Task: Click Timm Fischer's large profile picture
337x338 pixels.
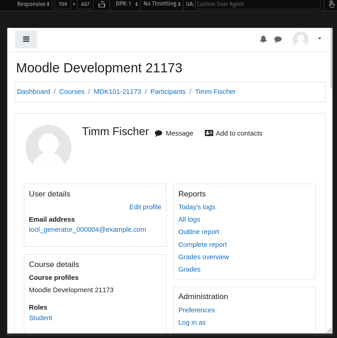Action: coord(49,148)
